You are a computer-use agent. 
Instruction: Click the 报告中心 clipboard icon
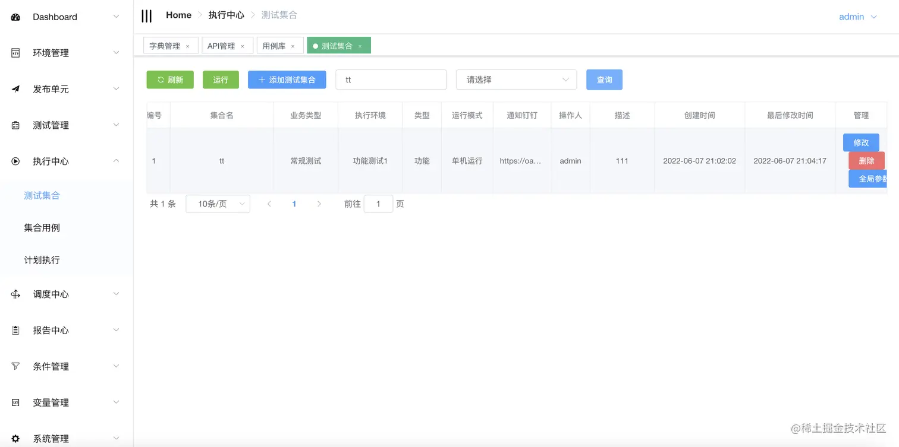point(15,330)
